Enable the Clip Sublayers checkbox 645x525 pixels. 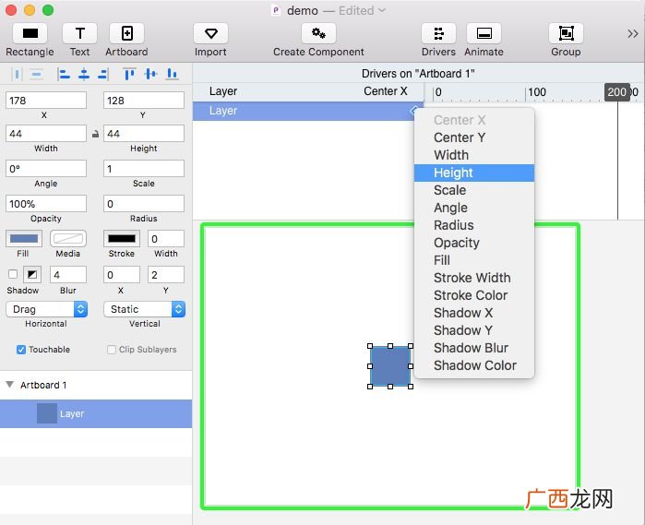coord(111,350)
